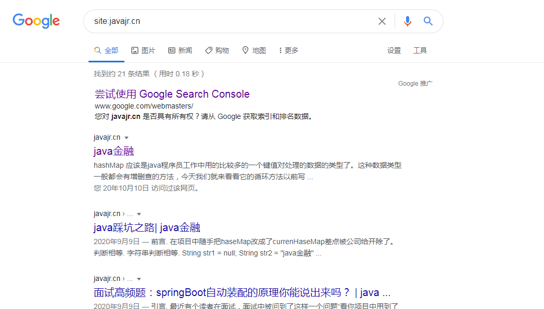Viewport: 544px width, 309px height.
Task: Click the 地图 map pin icon
Action: (x=245, y=50)
